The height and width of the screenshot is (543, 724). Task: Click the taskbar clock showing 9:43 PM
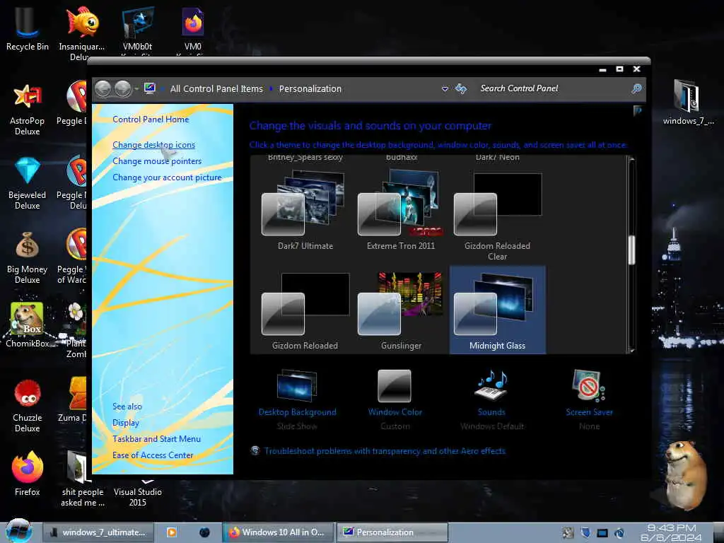click(x=671, y=532)
